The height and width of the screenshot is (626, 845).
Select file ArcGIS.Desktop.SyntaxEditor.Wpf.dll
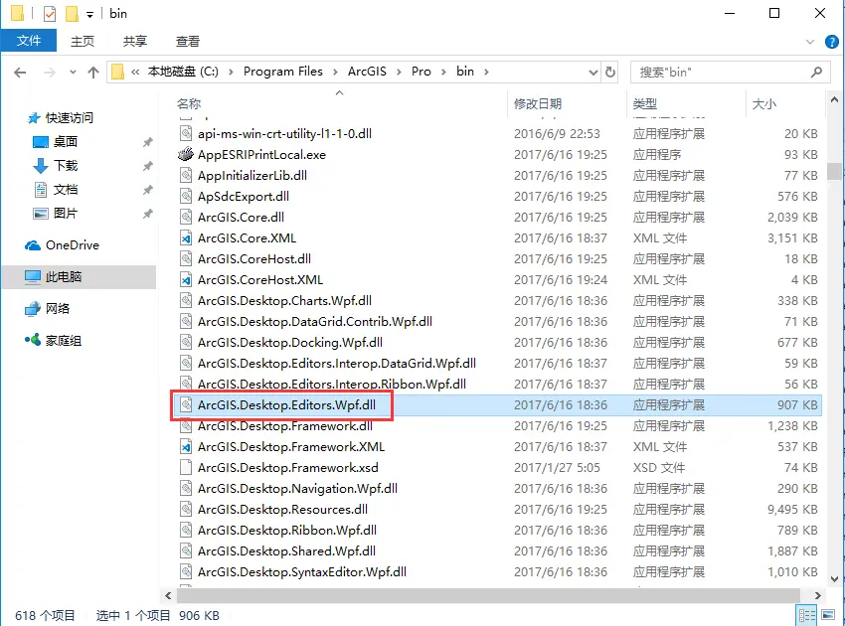tap(302, 571)
